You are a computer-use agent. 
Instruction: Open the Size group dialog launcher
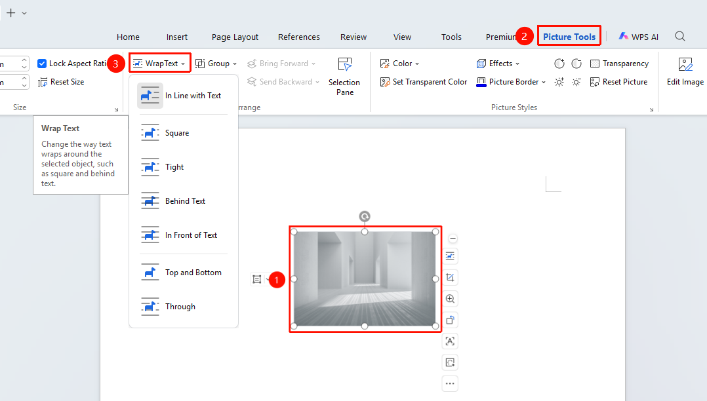tap(116, 109)
